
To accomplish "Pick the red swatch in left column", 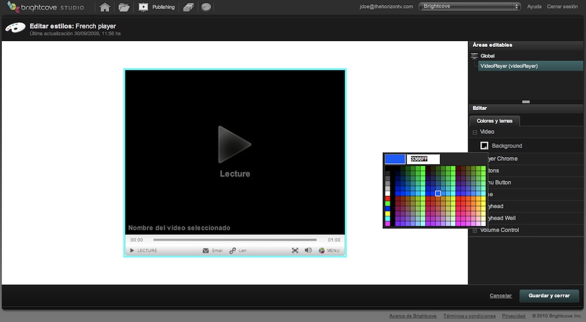I will pyautogui.click(x=387, y=199).
